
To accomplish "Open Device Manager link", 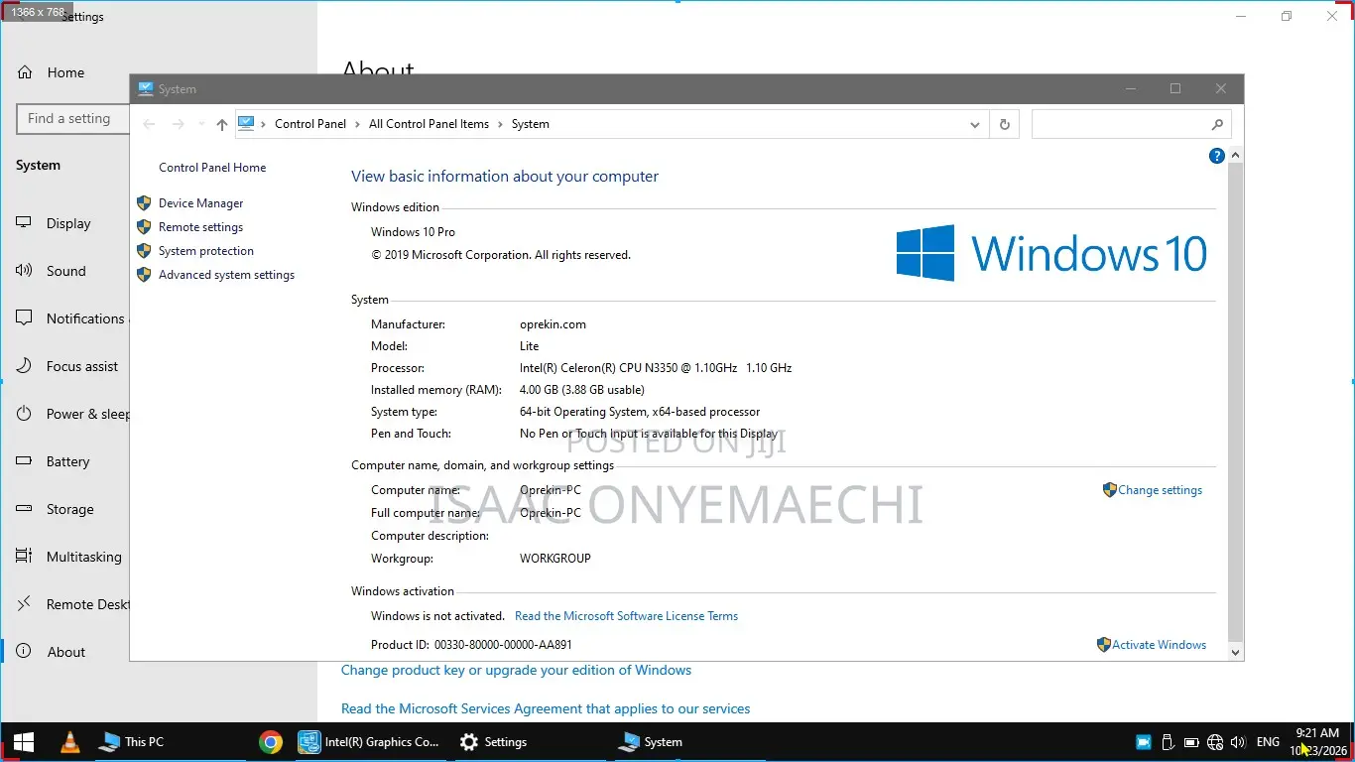I will (x=200, y=203).
